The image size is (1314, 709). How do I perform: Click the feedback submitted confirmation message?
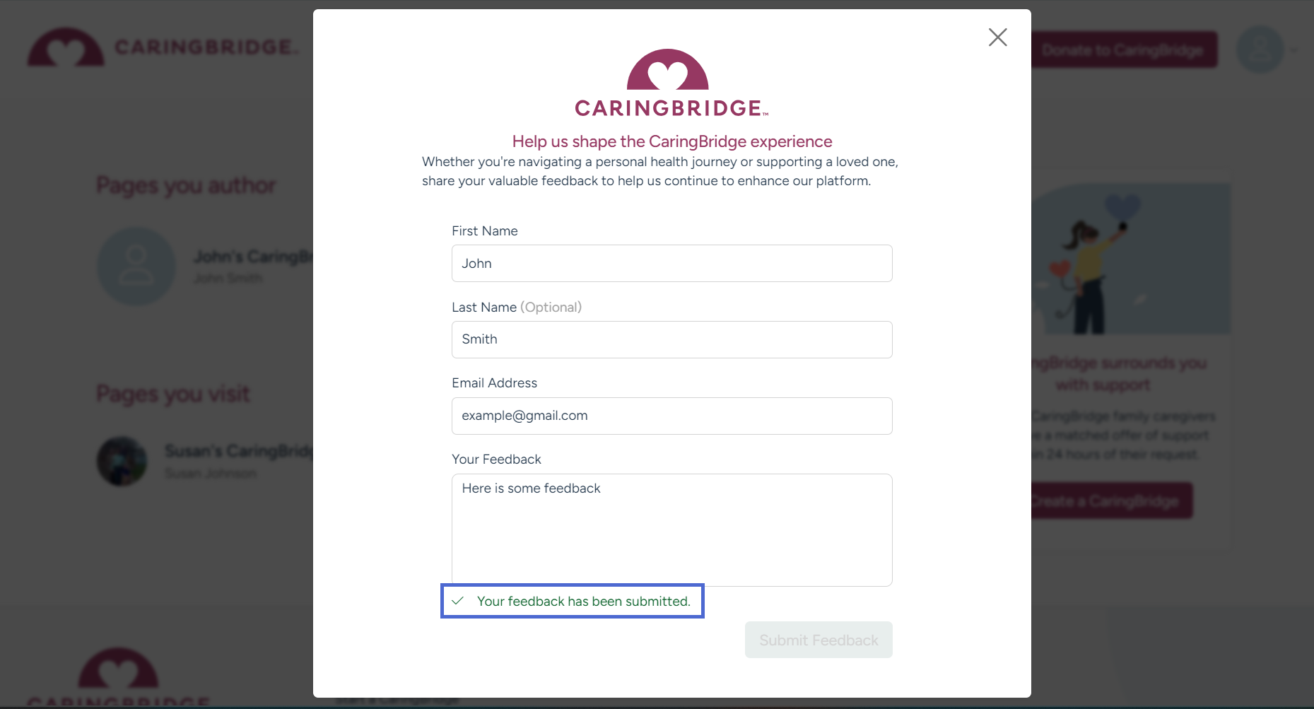[584, 601]
